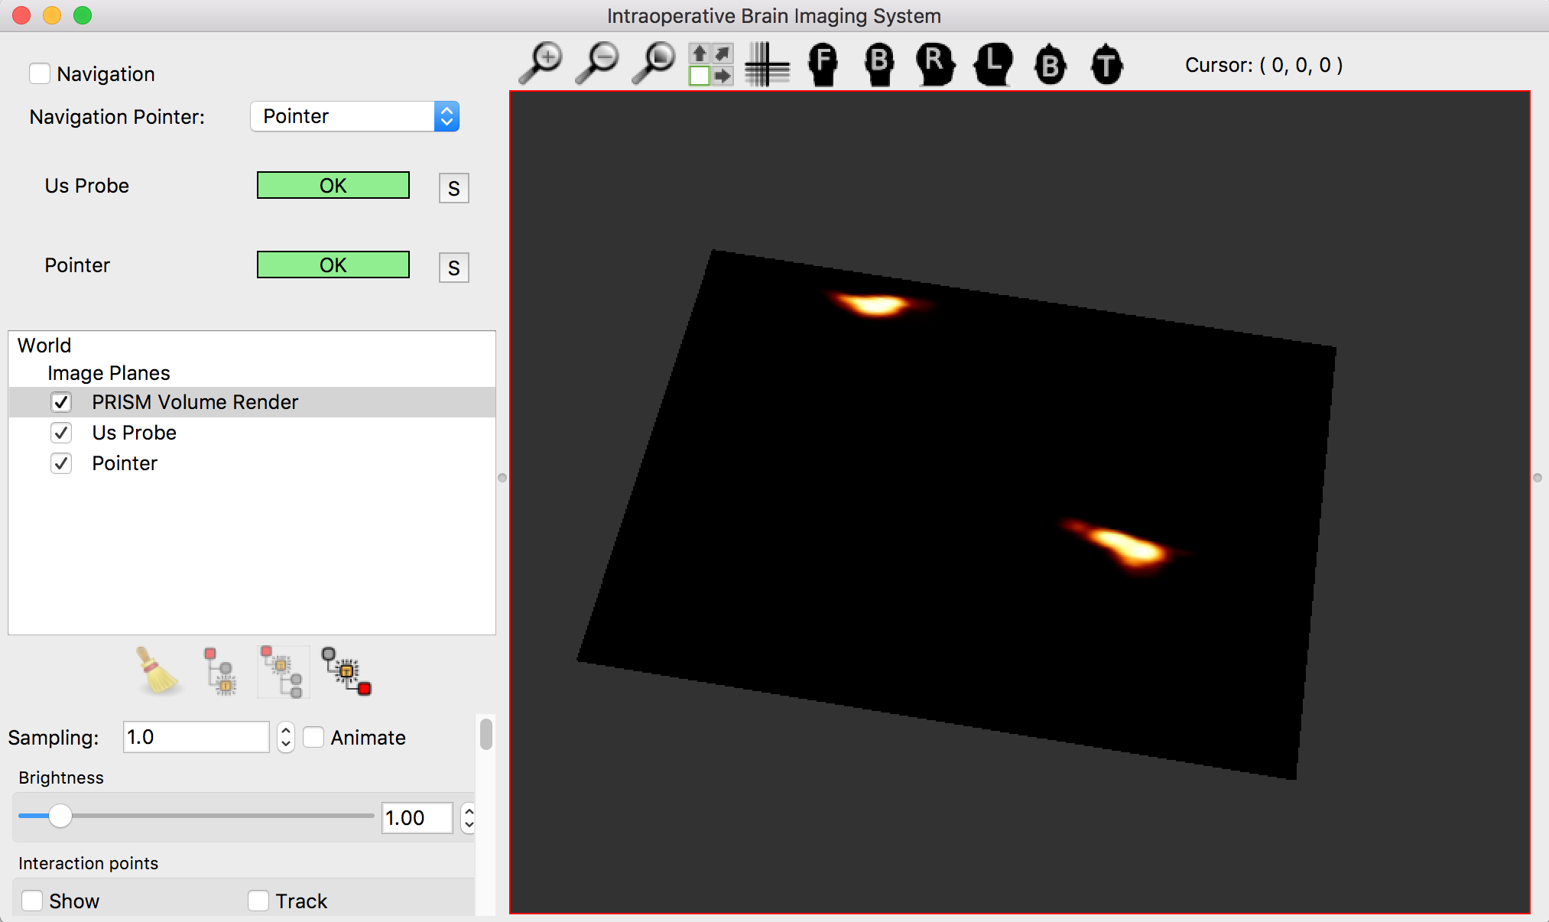Screen dimensions: 1549x922
Task: Enable the Navigation checkbox
Action: tap(40, 74)
